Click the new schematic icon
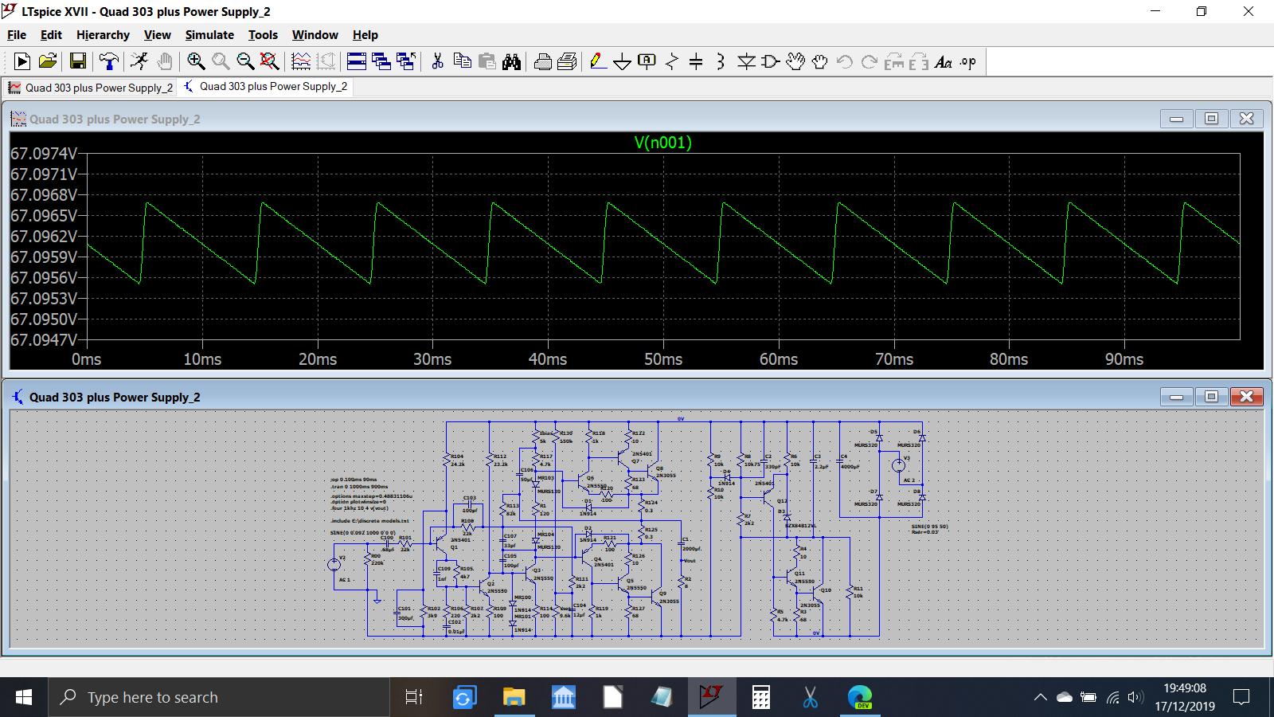The width and height of the screenshot is (1274, 717). coord(22,61)
